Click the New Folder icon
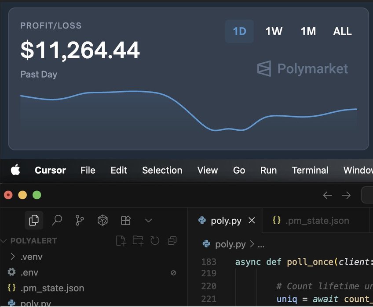The image size is (373, 307). click(x=138, y=240)
